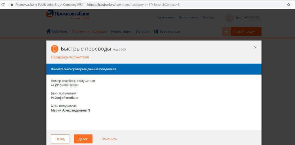Click the grid icon for Все сервисы
Screen dimensions: 295x145
[x=156, y=31]
